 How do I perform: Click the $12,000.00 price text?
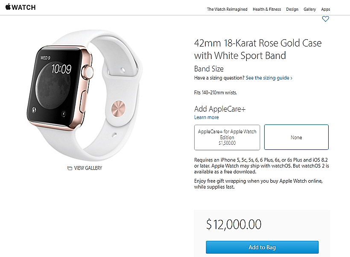click(x=233, y=225)
